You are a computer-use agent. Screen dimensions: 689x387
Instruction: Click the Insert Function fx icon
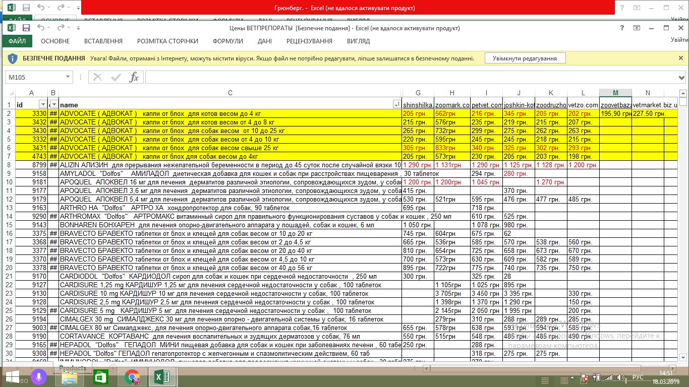coord(134,77)
